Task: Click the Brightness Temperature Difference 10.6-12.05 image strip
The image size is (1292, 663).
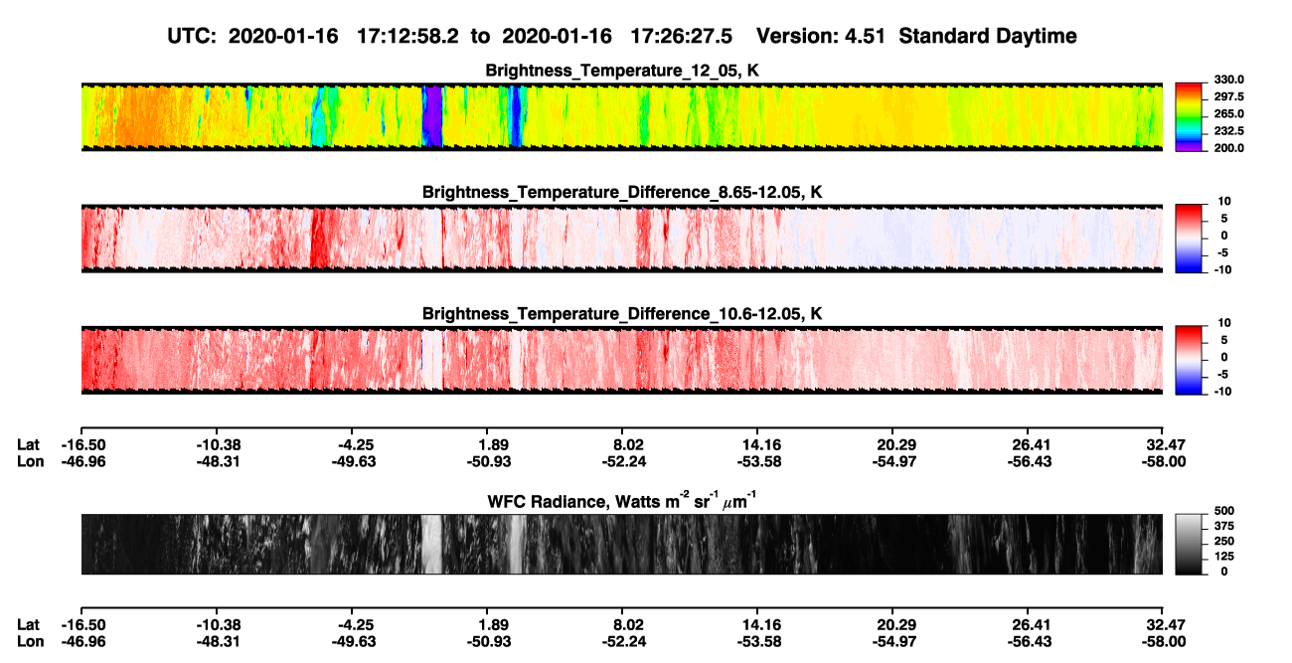Action: pyautogui.click(x=621, y=359)
